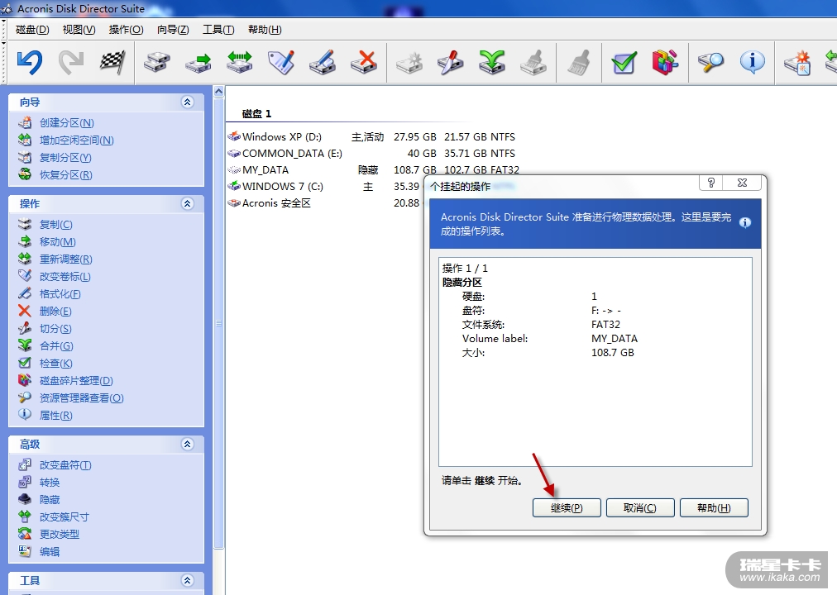The width and height of the screenshot is (837, 595).
Task: Click the Format partition toolbar icon
Action: point(323,62)
